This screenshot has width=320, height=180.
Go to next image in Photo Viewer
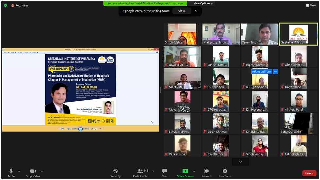pyautogui.click(x=86, y=129)
